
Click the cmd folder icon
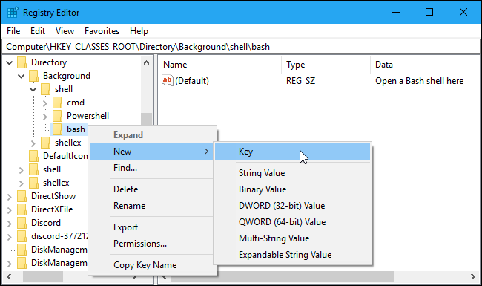pos(57,103)
